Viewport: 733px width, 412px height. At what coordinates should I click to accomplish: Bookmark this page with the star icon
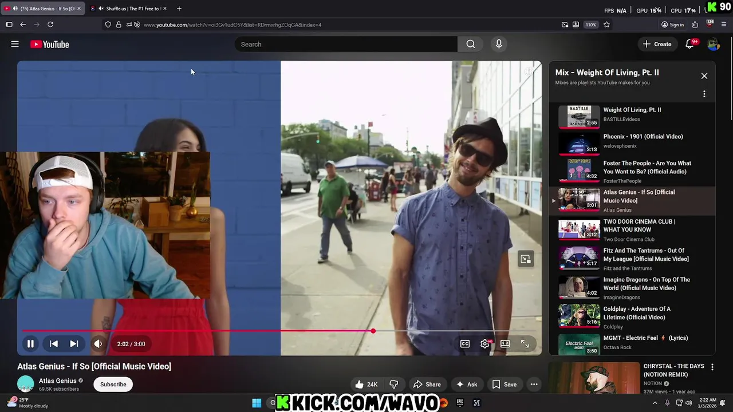[606, 25]
